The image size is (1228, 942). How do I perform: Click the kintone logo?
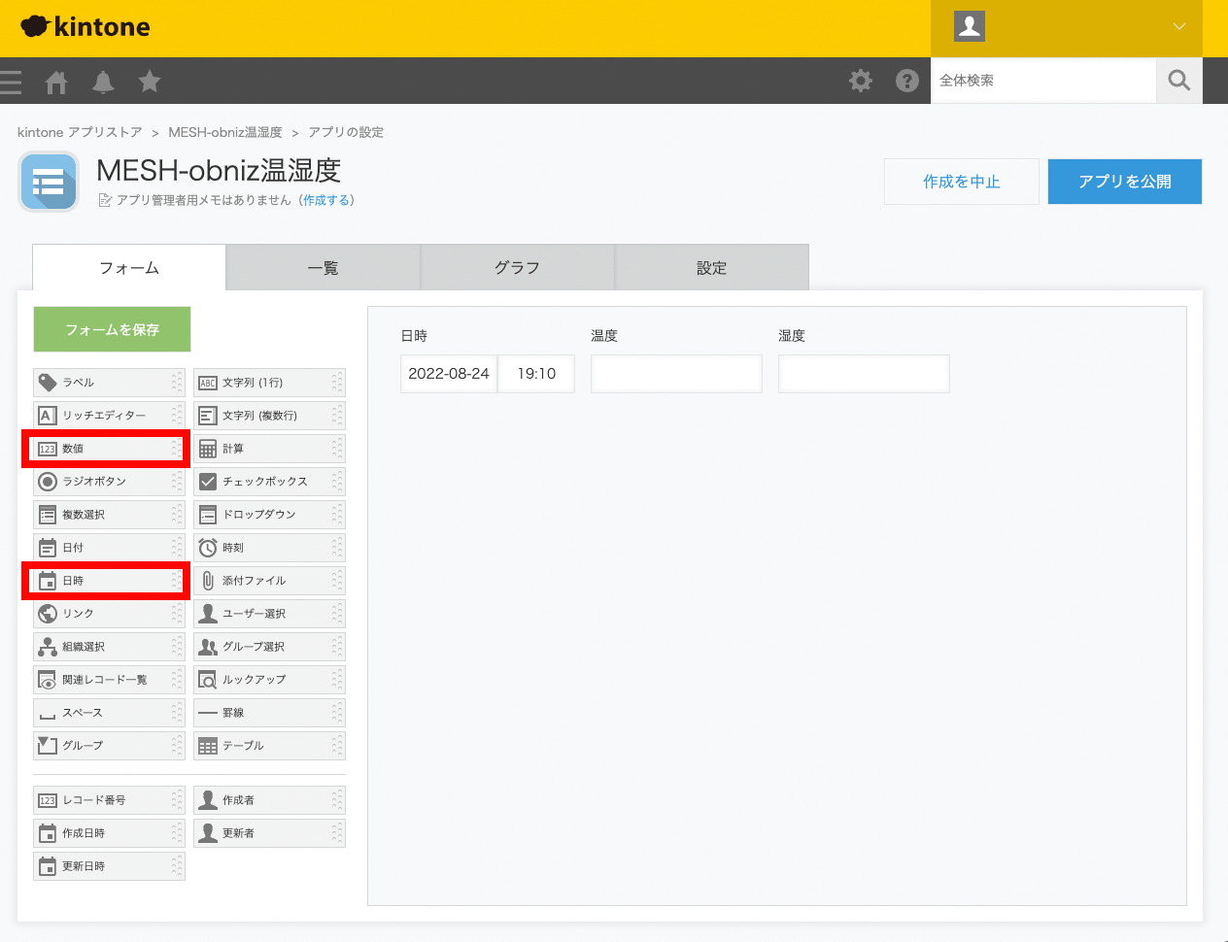(x=85, y=27)
